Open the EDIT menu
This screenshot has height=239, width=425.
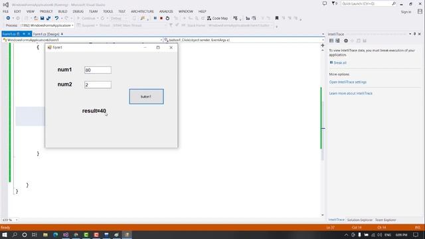coord(18,11)
